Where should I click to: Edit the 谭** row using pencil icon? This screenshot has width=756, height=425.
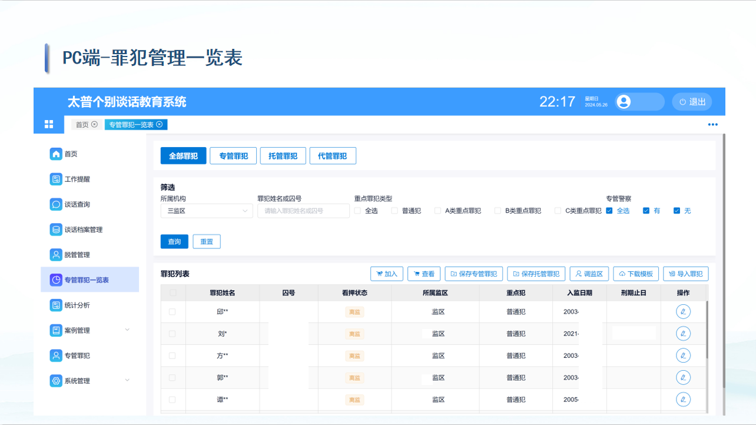point(683,400)
